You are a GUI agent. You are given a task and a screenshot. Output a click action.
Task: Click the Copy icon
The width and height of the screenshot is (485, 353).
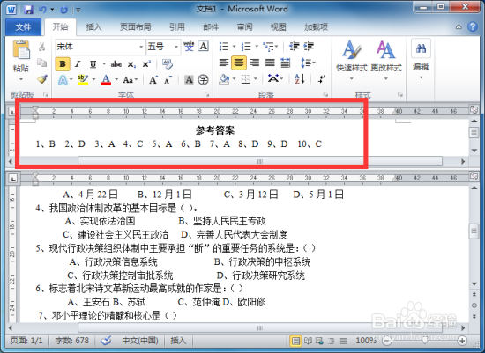click(x=41, y=63)
